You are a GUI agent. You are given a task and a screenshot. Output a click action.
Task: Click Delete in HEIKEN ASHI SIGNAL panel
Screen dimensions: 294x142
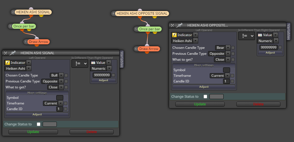[x=92, y=132]
